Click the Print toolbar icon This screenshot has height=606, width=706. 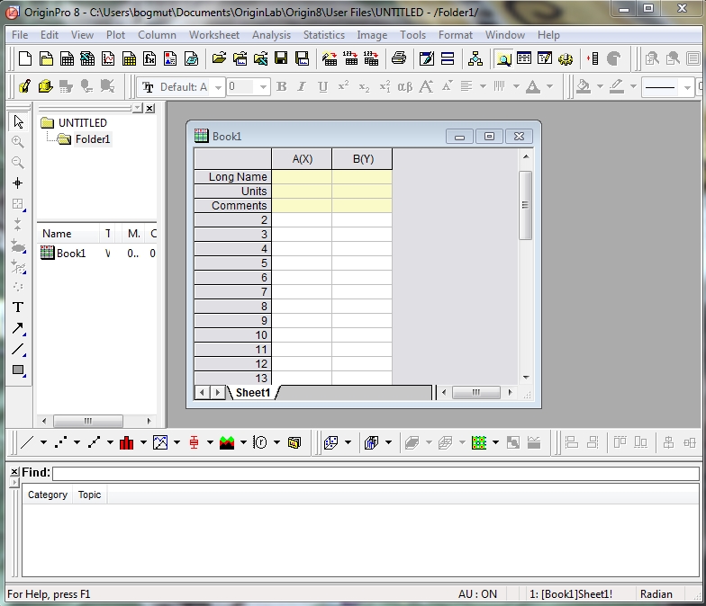pyautogui.click(x=398, y=58)
